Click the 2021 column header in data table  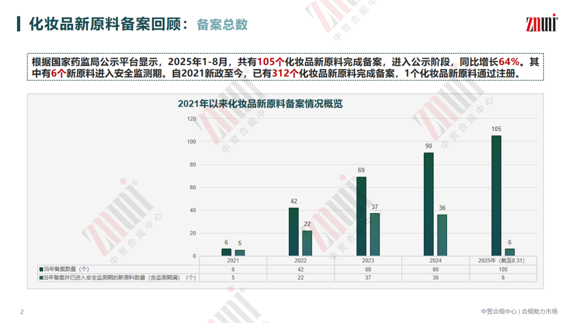(233, 261)
